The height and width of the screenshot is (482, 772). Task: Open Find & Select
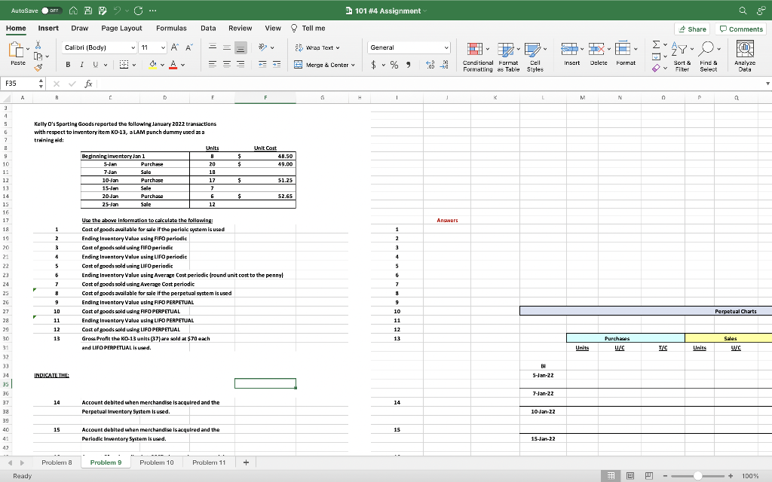pos(709,57)
